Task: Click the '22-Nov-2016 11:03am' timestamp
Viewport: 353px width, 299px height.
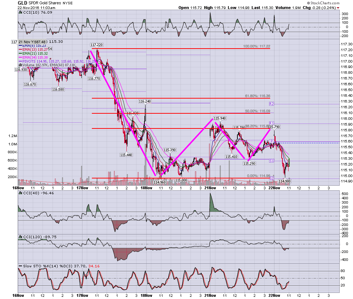Action: [36, 8]
